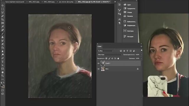Open the Коррекция panel
The height and width of the screenshot is (106, 189).
[x=131, y=26]
